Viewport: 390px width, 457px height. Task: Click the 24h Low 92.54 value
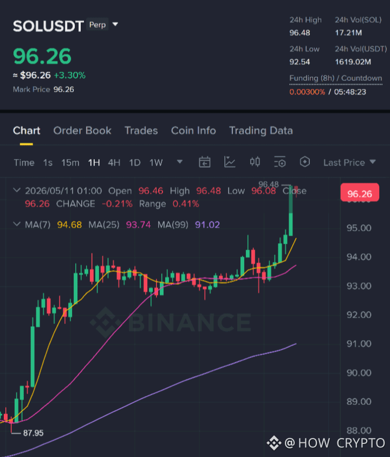300,62
